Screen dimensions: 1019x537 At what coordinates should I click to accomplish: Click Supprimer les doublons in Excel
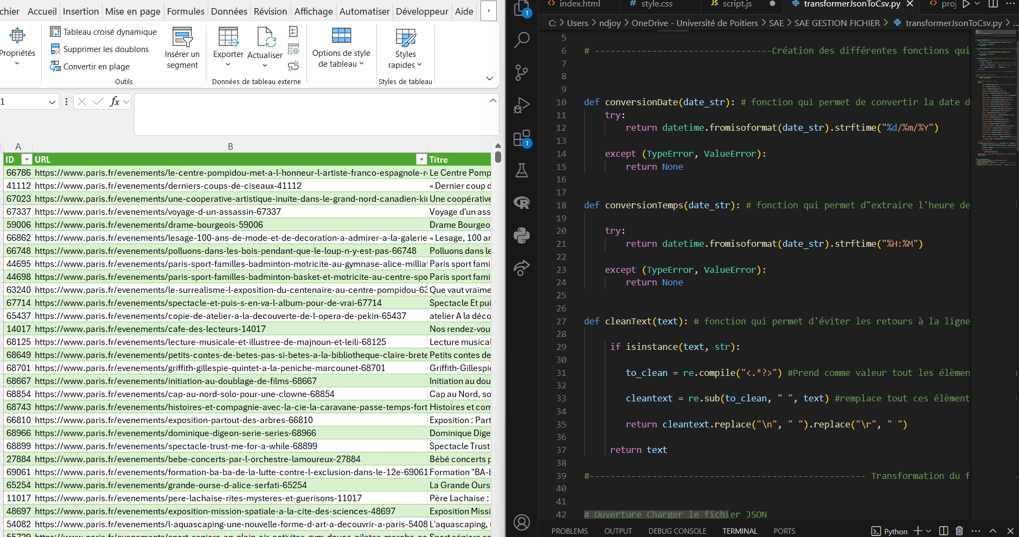click(x=99, y=49)
